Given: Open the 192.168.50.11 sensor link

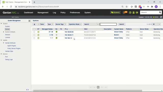Looking at the screenshot, I should pos(69,35).
